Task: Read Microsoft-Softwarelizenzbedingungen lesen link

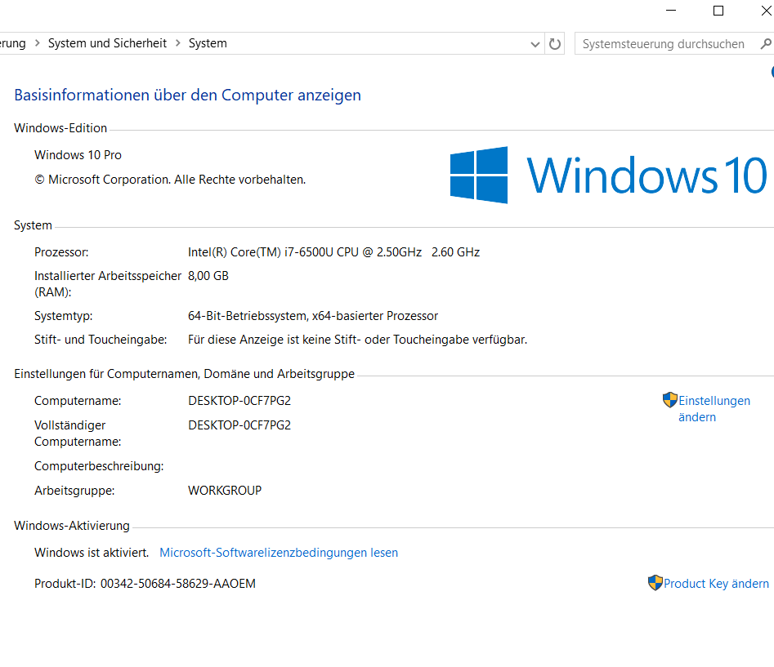Action: coord(279,553)
